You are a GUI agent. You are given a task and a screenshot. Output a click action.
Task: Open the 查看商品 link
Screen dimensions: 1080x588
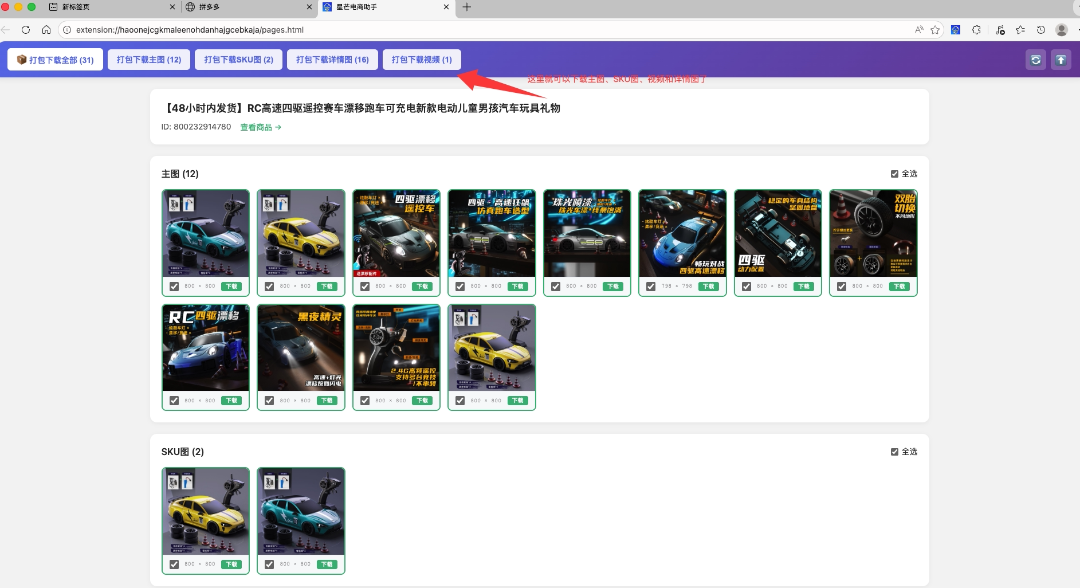(x=261, y=127)
